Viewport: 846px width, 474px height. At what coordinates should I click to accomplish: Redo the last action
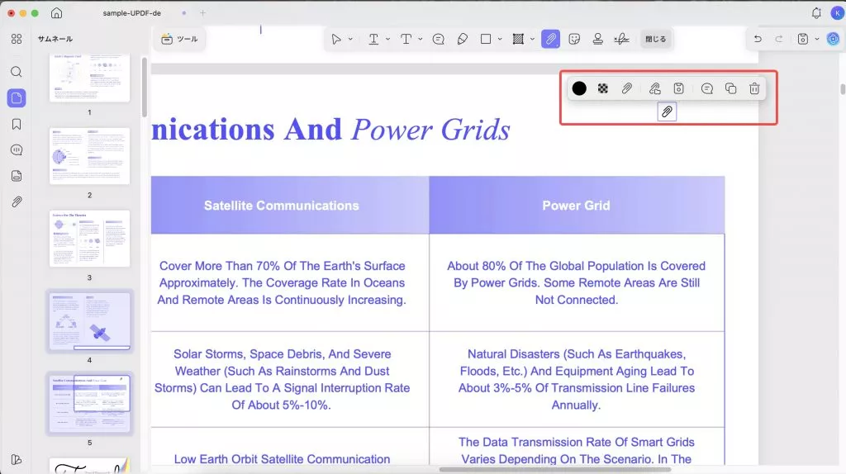coord(778,39)
